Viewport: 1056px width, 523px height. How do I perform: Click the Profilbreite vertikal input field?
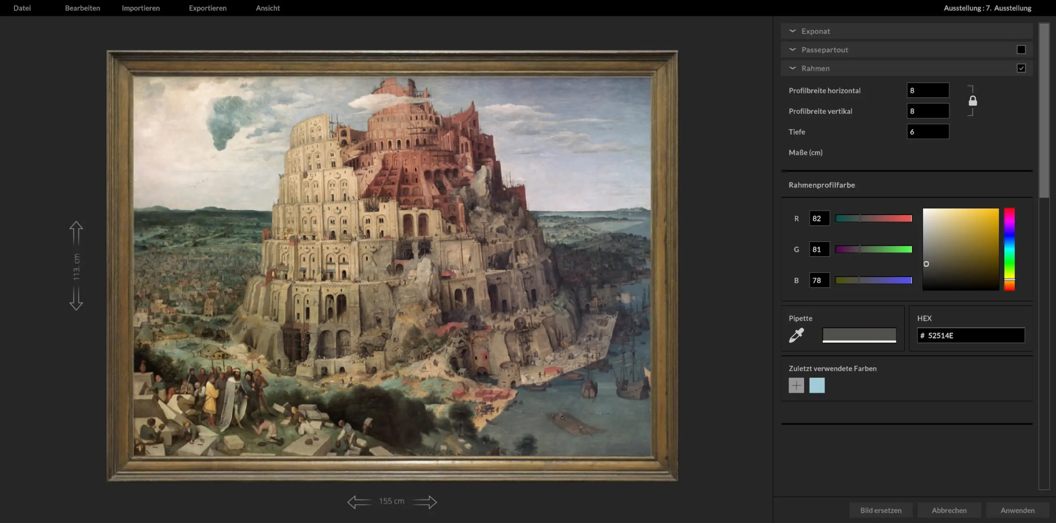click(x=928, y=111)
